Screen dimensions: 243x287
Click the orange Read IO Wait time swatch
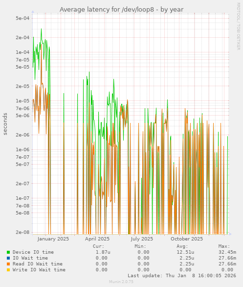click(x=8, y=264)
